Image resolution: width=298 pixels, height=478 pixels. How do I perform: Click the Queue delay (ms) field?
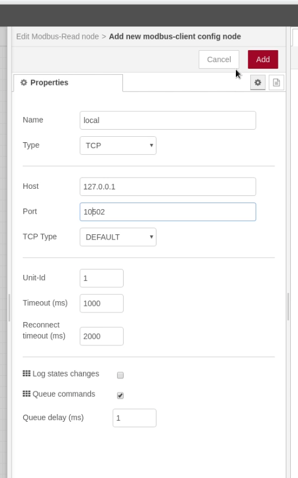tap(134, 418)
